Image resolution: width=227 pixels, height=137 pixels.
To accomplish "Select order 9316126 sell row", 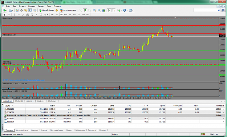I will tap(114, 109).
